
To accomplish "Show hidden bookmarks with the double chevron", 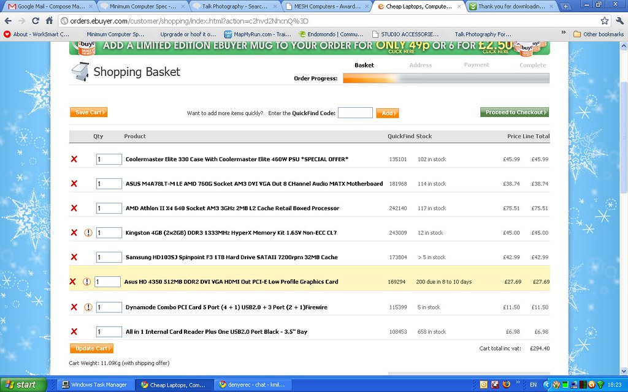I will tap(564, 33).
